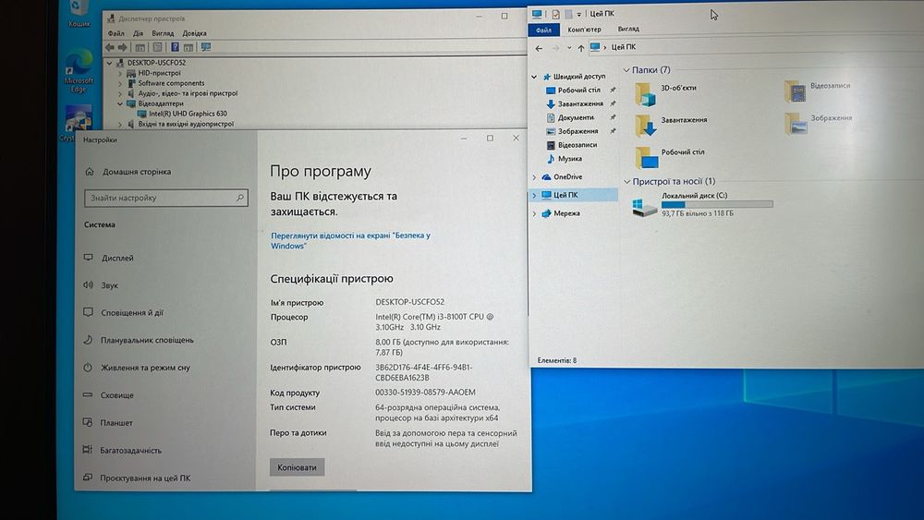
Task: Click the Копіювати button
Action: pos(297,467)
